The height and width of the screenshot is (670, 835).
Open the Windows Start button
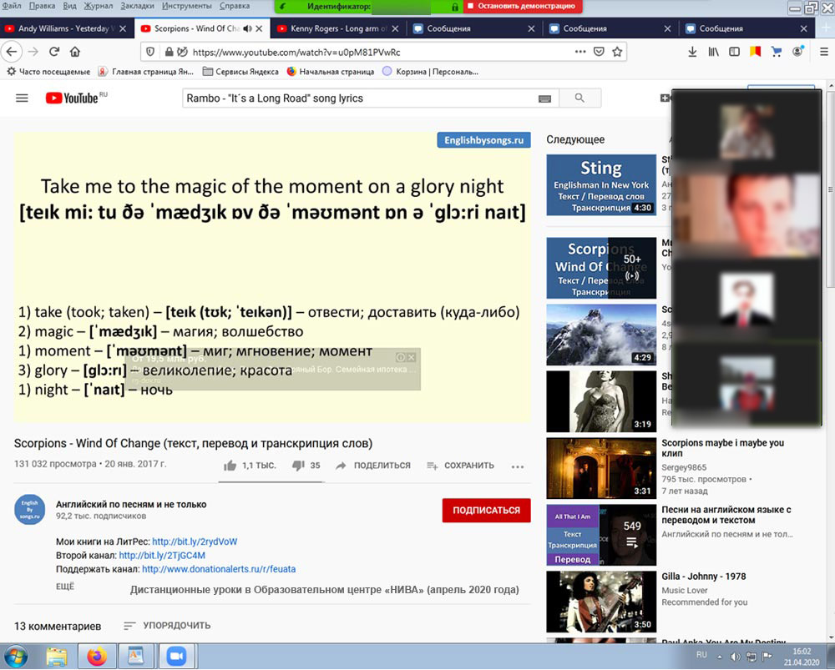[x=16, y=657]
